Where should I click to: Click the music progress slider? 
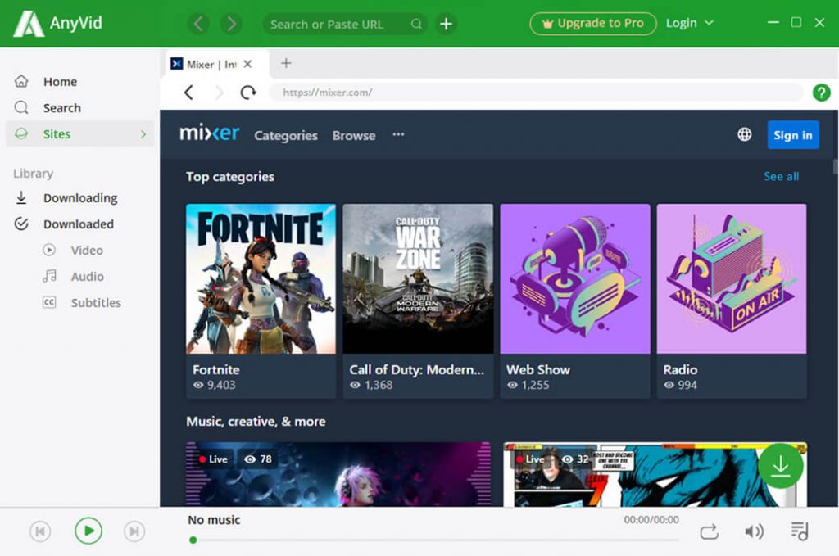point(434,540)
